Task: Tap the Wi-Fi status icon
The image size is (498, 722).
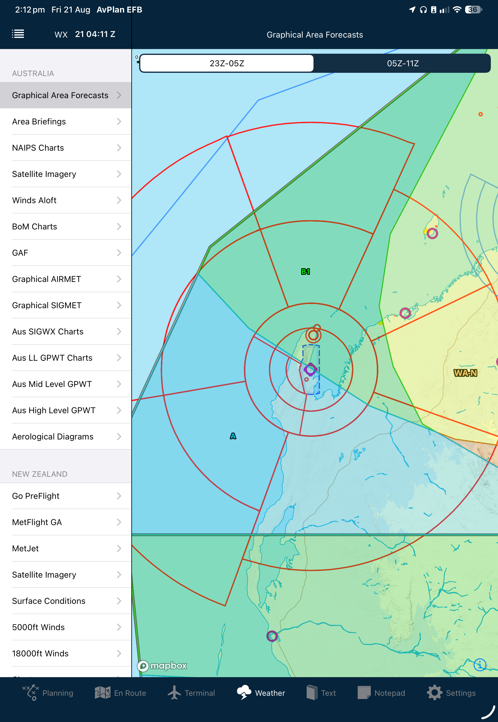Action: 456,10
